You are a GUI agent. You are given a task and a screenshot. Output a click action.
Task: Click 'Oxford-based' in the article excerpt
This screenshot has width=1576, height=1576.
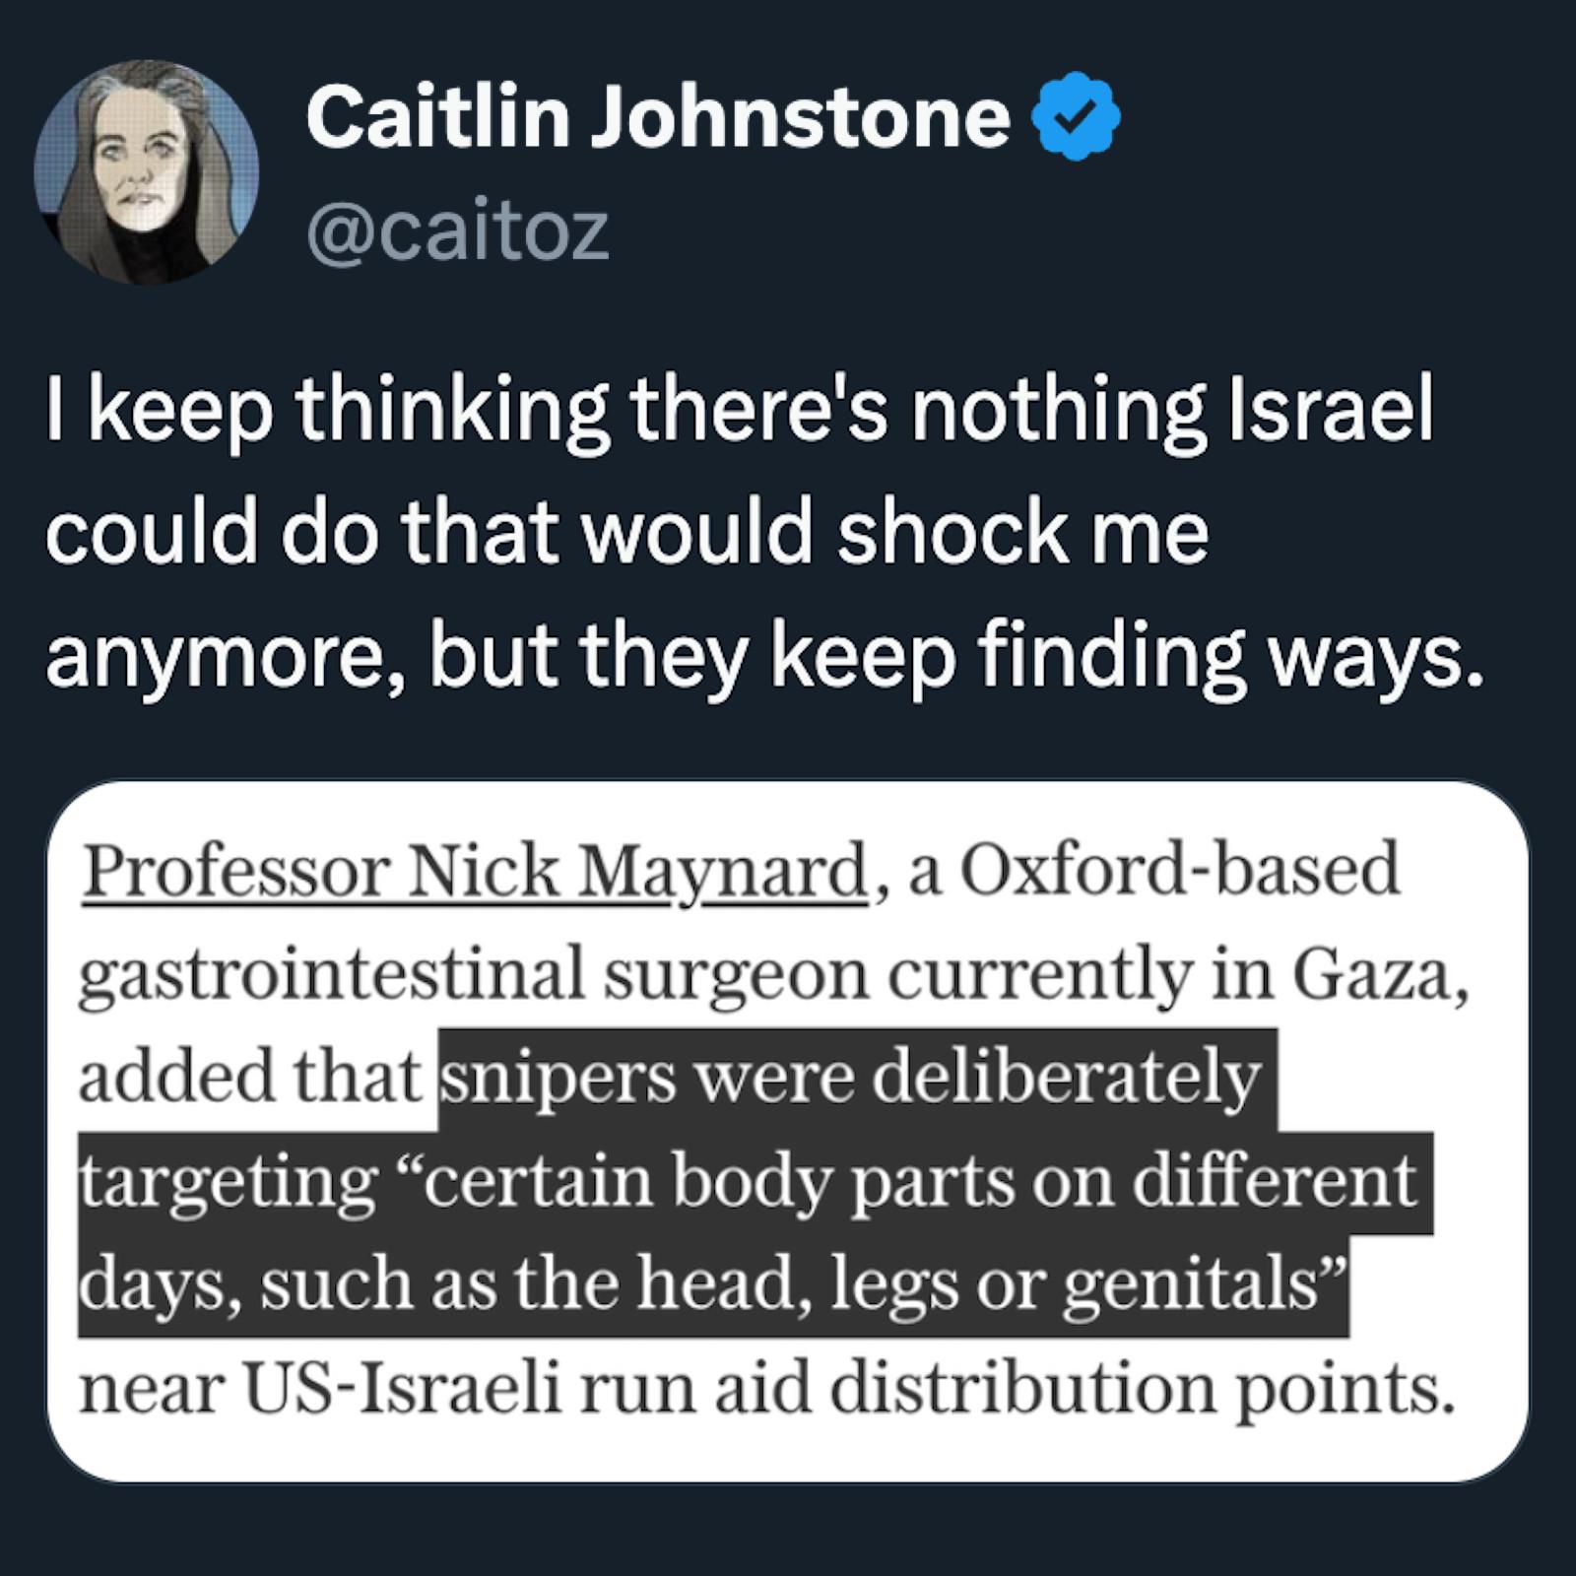(1179, 870)
